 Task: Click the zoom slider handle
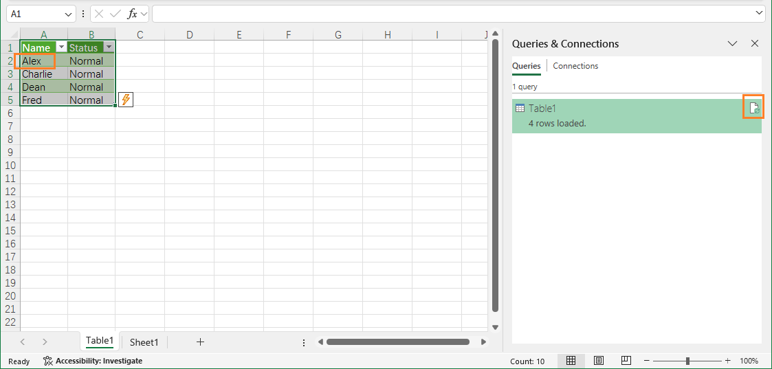pos(687,361)
